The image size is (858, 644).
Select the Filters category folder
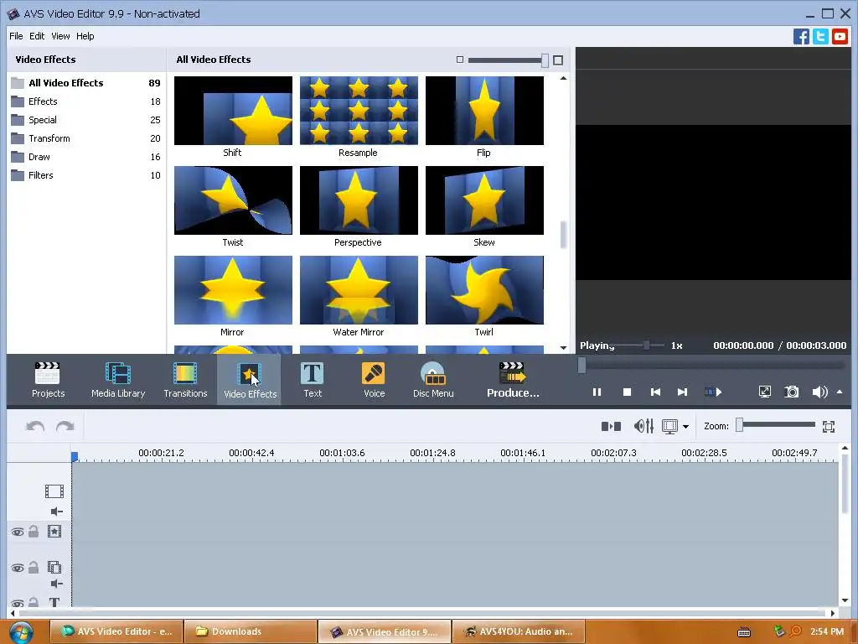[86, 175]
